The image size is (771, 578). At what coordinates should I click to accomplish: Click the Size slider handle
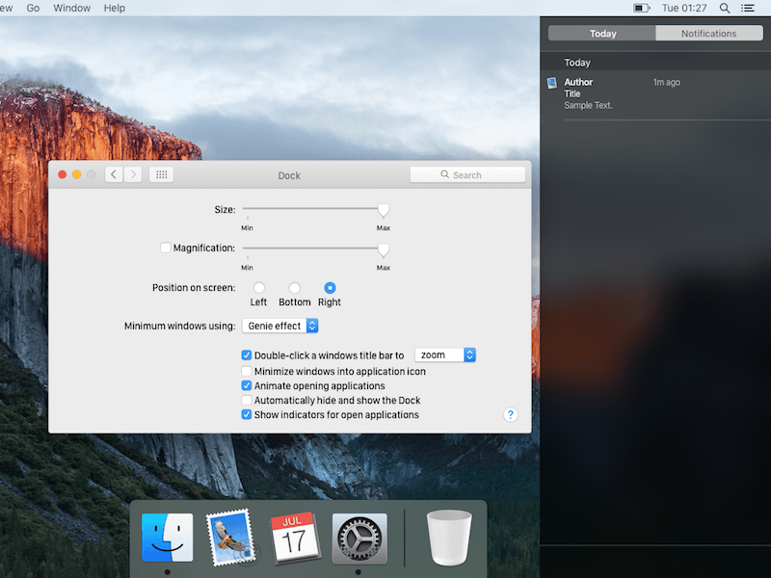click(383, 210)
